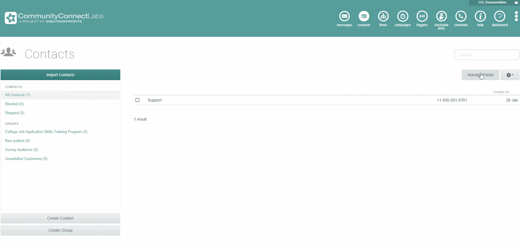
Task: Click the CommunityConnectLabs logo
Action: click(54, 18)
